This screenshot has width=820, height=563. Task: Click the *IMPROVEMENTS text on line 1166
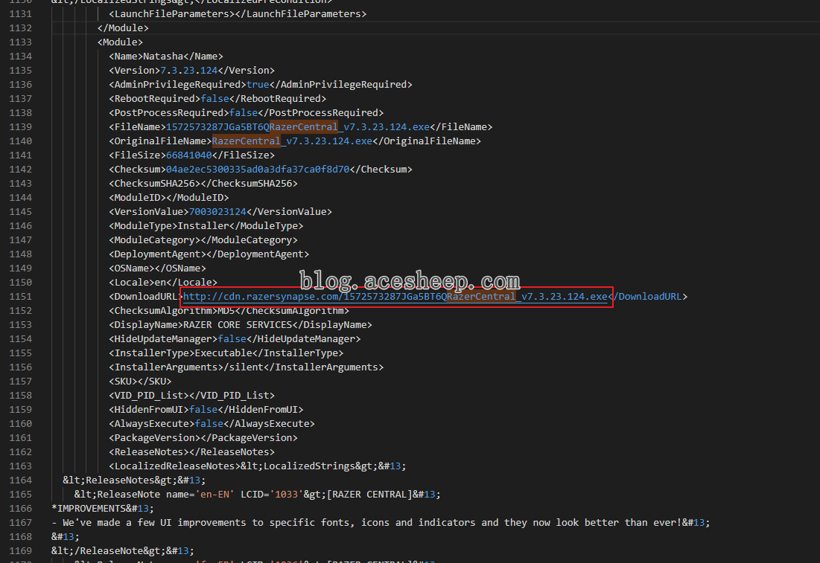(89, 508)
